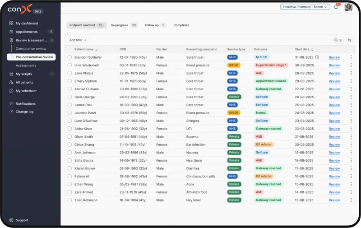The height and width of the screenshot is (228, 361).
Task: Click Review link for Theo Robinson
Action: (334, 200)
